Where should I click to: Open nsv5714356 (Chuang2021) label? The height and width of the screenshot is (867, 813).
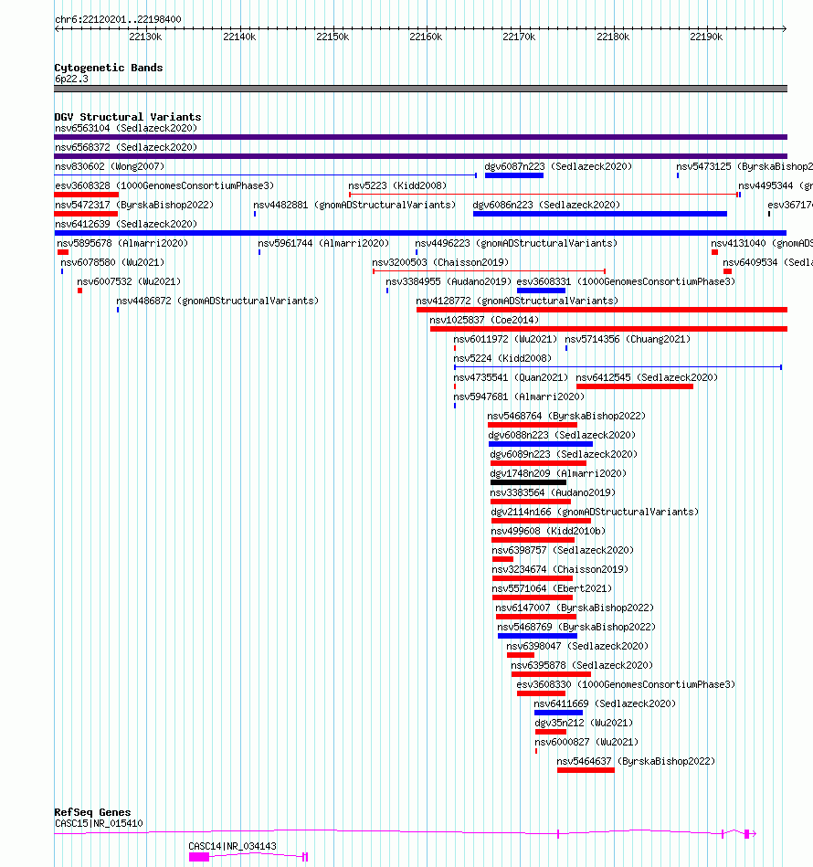point(628,339)
